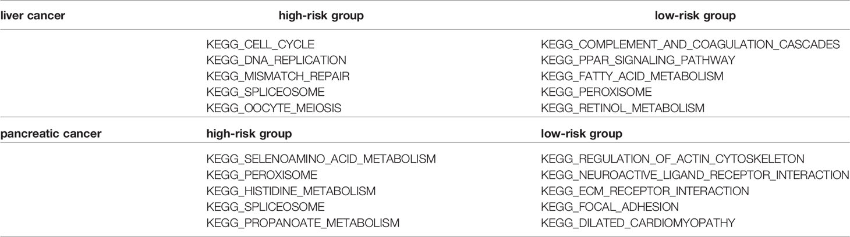Select KEGG_FOCAL_ADHESION entry

[x=611, y=207]
